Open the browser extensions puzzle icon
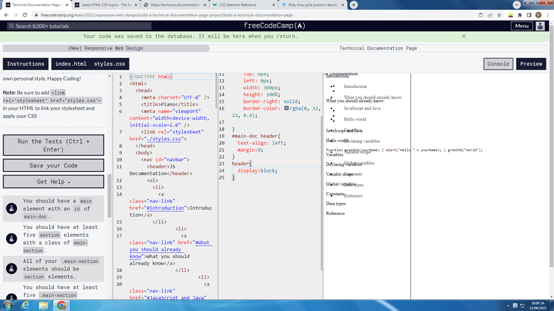Screen dimensions: 554x311 pyautogui.click(x=520, y=15)
